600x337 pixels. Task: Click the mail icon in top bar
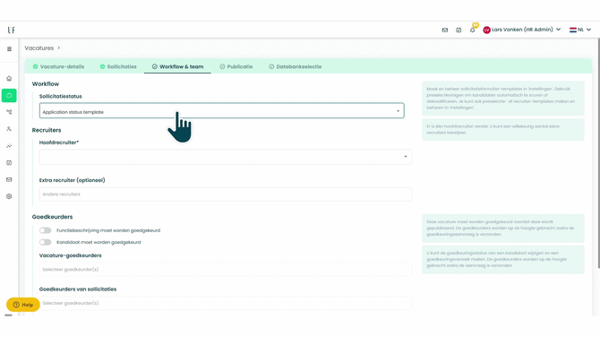pos(445,30)
